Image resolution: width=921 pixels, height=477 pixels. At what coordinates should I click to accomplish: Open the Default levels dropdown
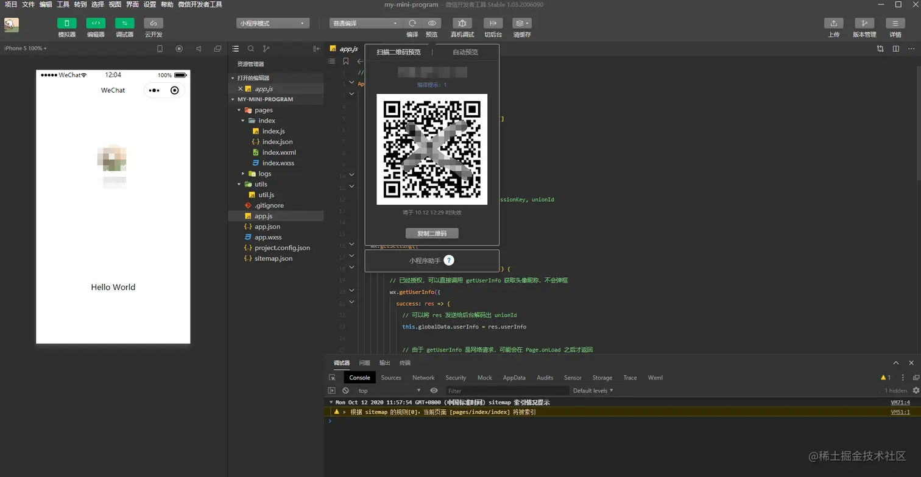[593, 390]
